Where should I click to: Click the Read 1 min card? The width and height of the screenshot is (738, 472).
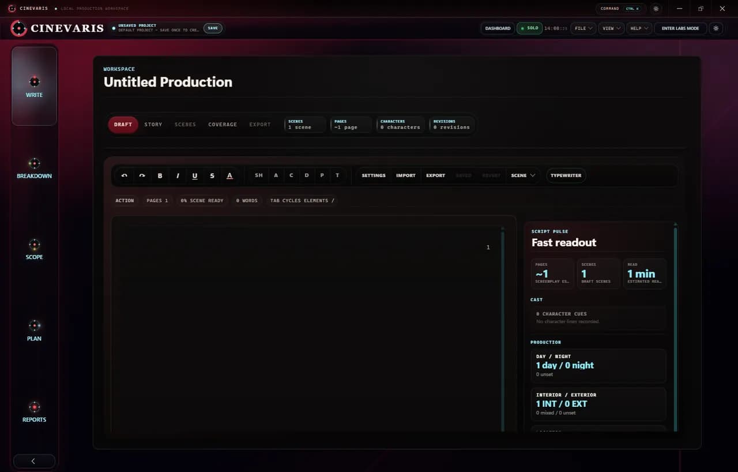pyautogui.click(x=645, y=273)
